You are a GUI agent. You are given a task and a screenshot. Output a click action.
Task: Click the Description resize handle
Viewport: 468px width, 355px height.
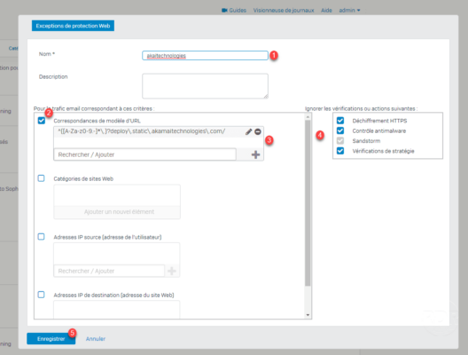(266, 96)
